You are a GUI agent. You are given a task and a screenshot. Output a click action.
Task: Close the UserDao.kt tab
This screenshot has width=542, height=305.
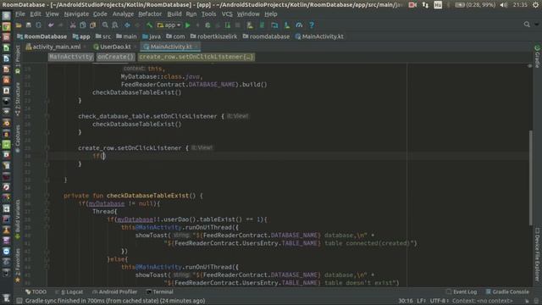click(x=135, y=47)
